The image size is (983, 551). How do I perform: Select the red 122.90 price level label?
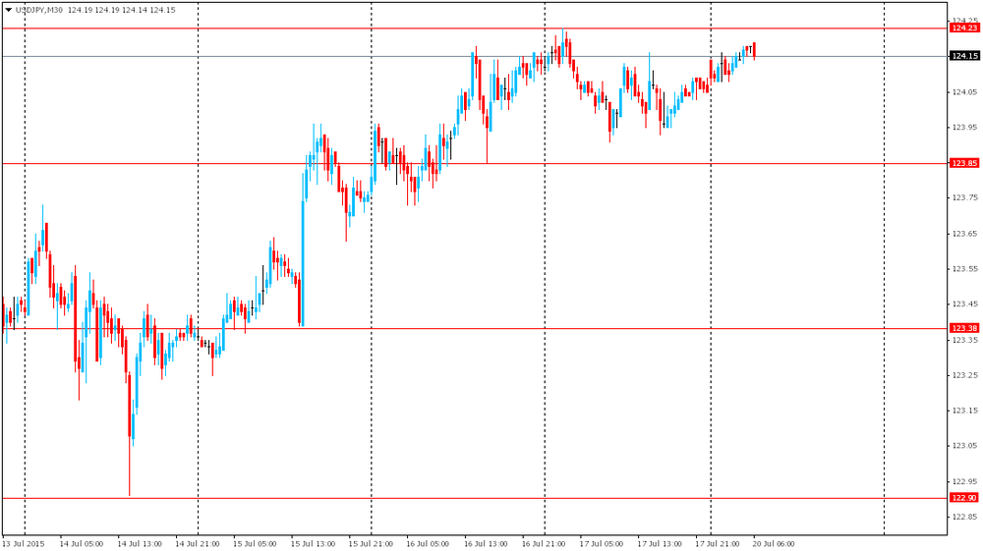(964, 498)
